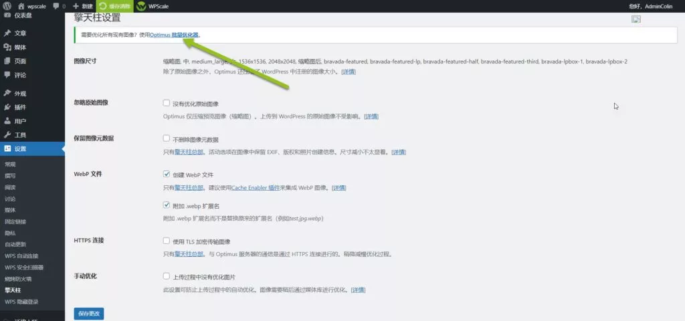The height and width of the screenshot is (321, 685).
Task: Open the Optimus 批量优化器 link
Action: [x=175, y=35]
